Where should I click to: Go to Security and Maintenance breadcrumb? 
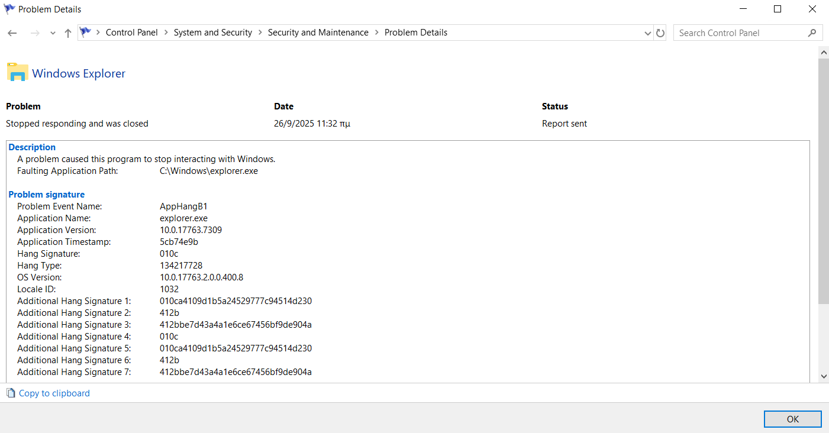[318, 33]
